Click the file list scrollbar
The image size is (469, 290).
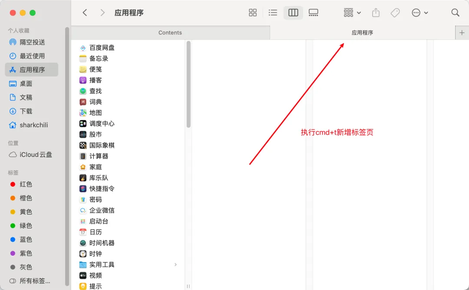click(x=188, y=84)
